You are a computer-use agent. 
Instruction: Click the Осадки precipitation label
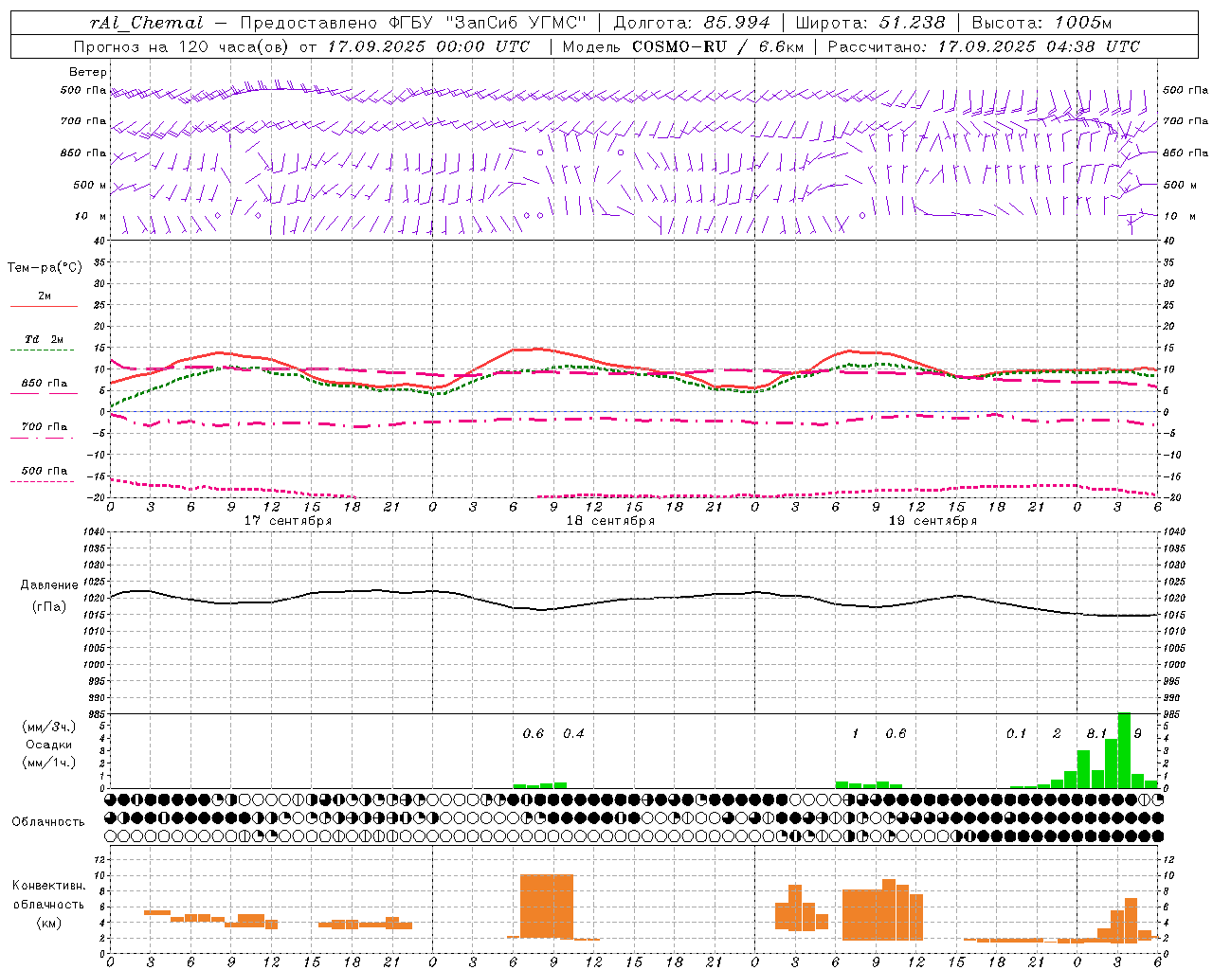(x=49, y=745)
